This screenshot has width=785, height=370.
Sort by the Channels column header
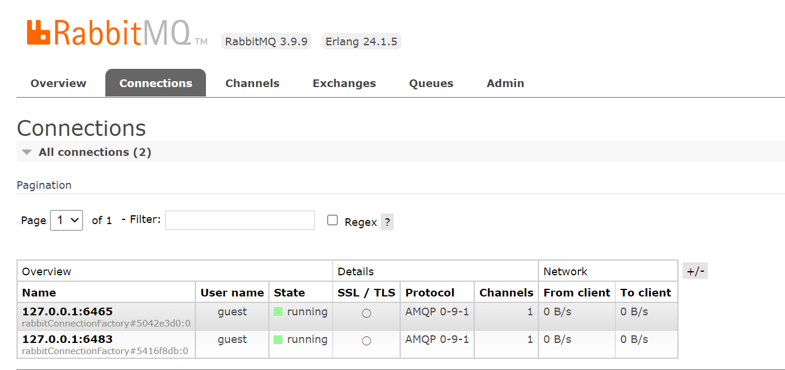pos(506,292)
